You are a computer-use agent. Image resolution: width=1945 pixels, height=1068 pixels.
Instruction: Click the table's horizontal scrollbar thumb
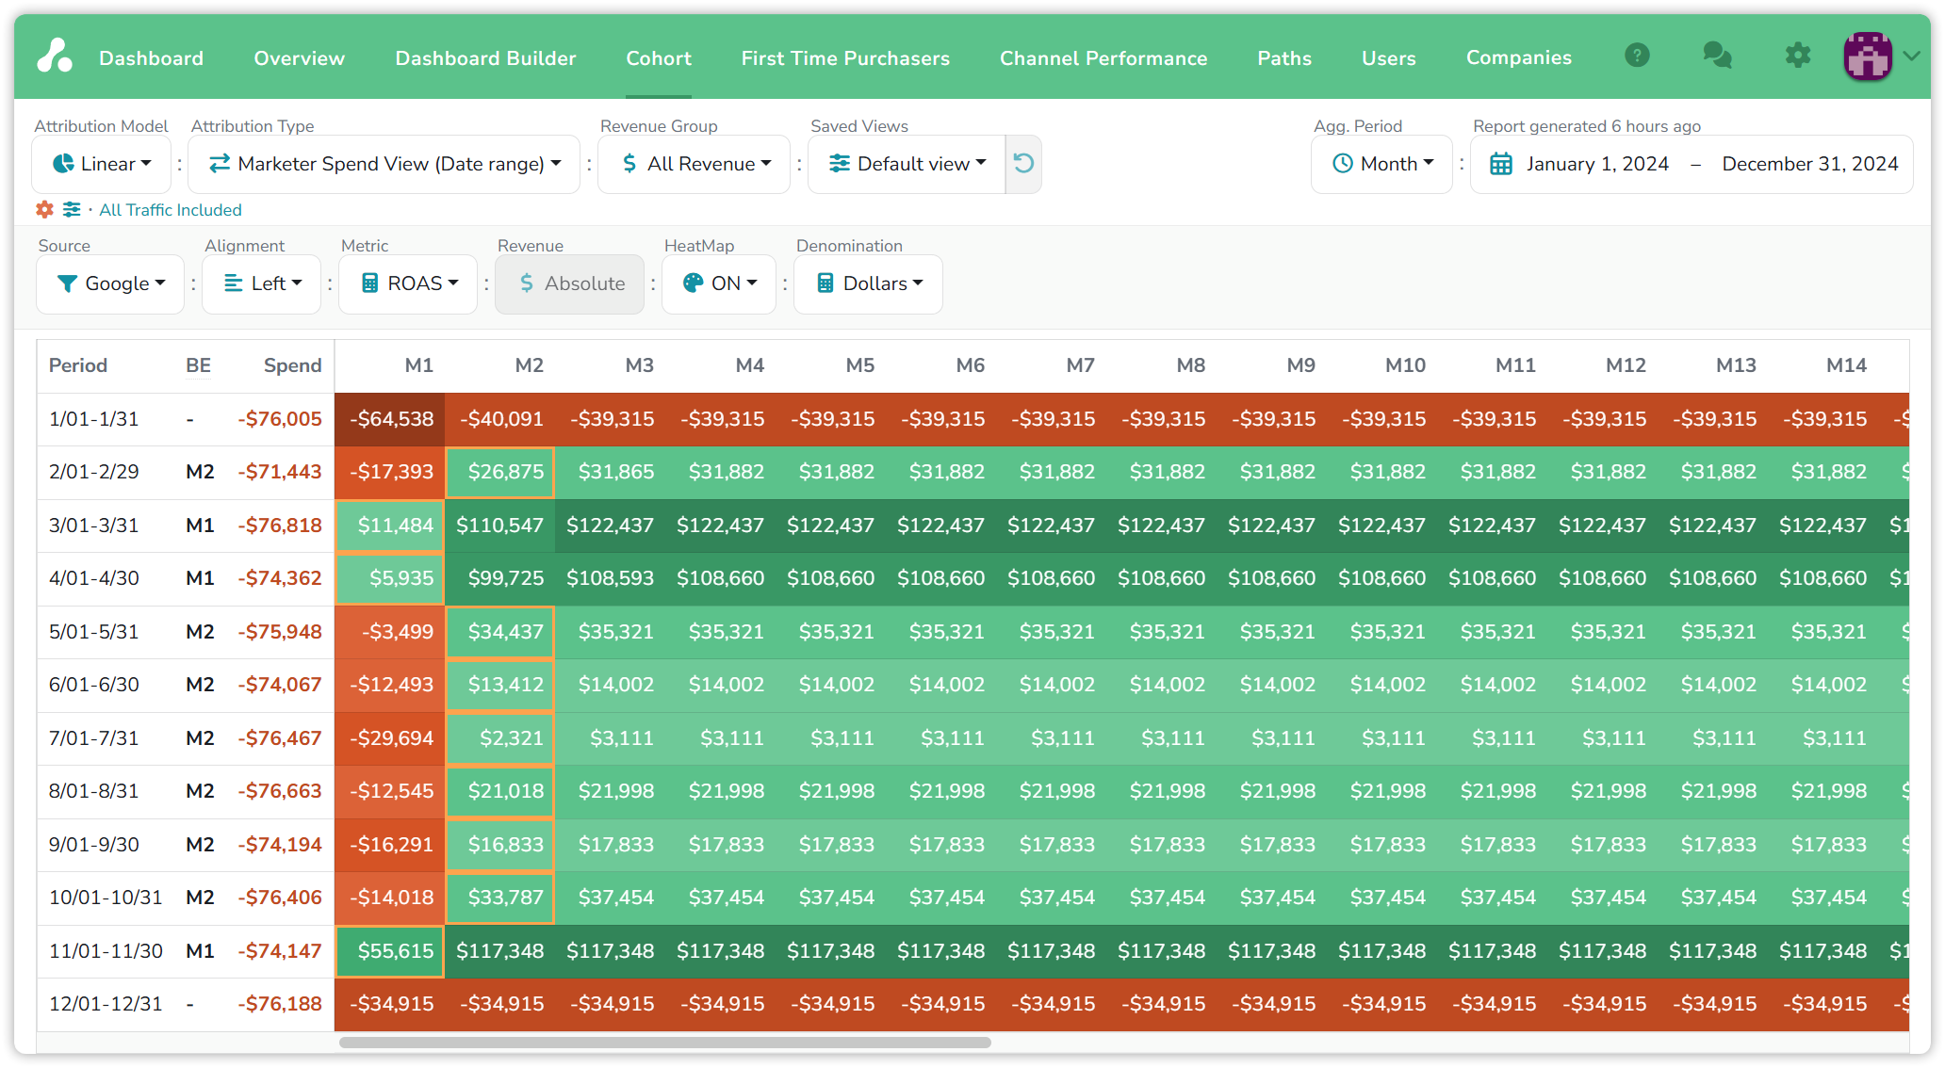(x=665, y=1043)
